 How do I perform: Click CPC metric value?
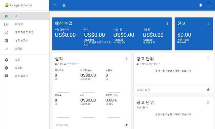(x=88, y=100)
